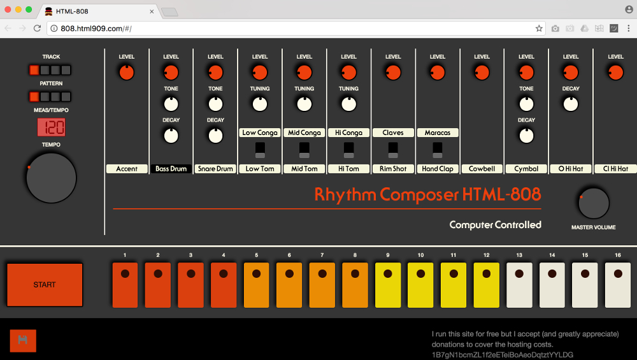This screenshot has width=637, height=360.
Task: Select the second TRACK button
Action: 45,70
